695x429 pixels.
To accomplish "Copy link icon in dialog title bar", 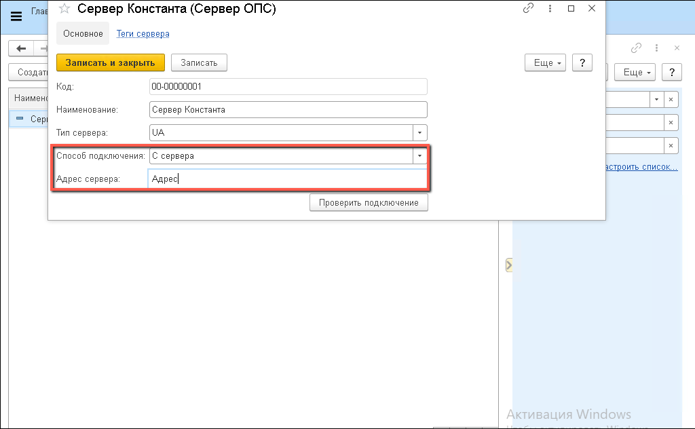I will click(529, 9).
